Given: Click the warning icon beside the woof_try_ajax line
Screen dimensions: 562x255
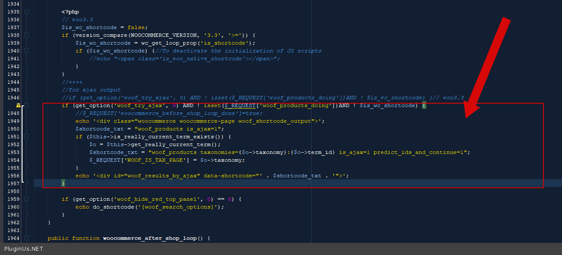Looking at the screenshot, I should pyautogui.click(x=18, y=105).
